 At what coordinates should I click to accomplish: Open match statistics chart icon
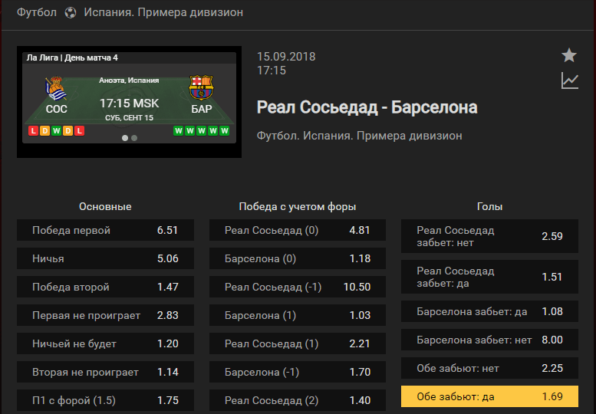click(570, 81)
